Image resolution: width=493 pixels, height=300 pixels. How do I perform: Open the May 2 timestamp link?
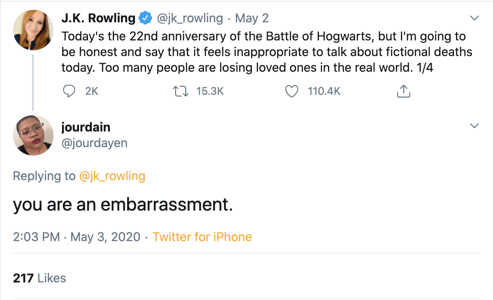[252, 18]
